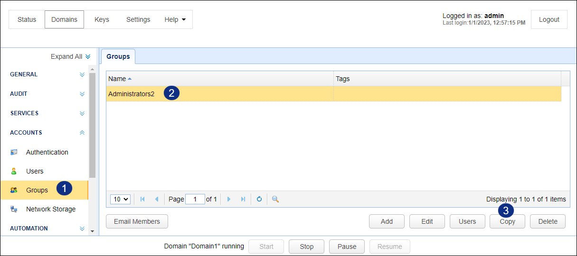Click Expand All double-chevron icon
The height and width of the screenshot is (256, 577).
pyautogui.click(x=88, y=56)
